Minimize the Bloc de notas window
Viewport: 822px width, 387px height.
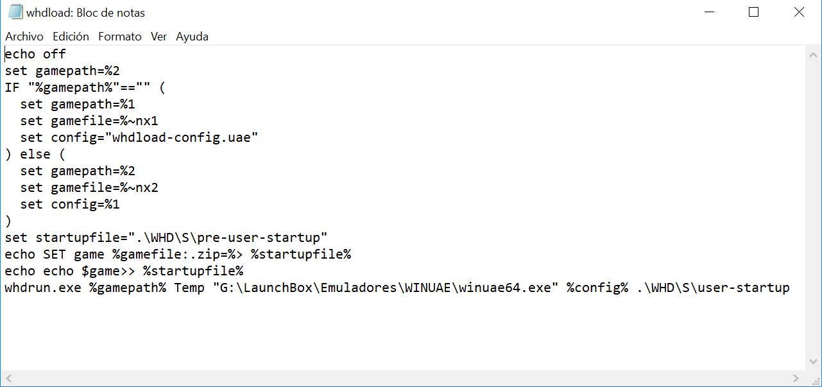tap(709, 12)
